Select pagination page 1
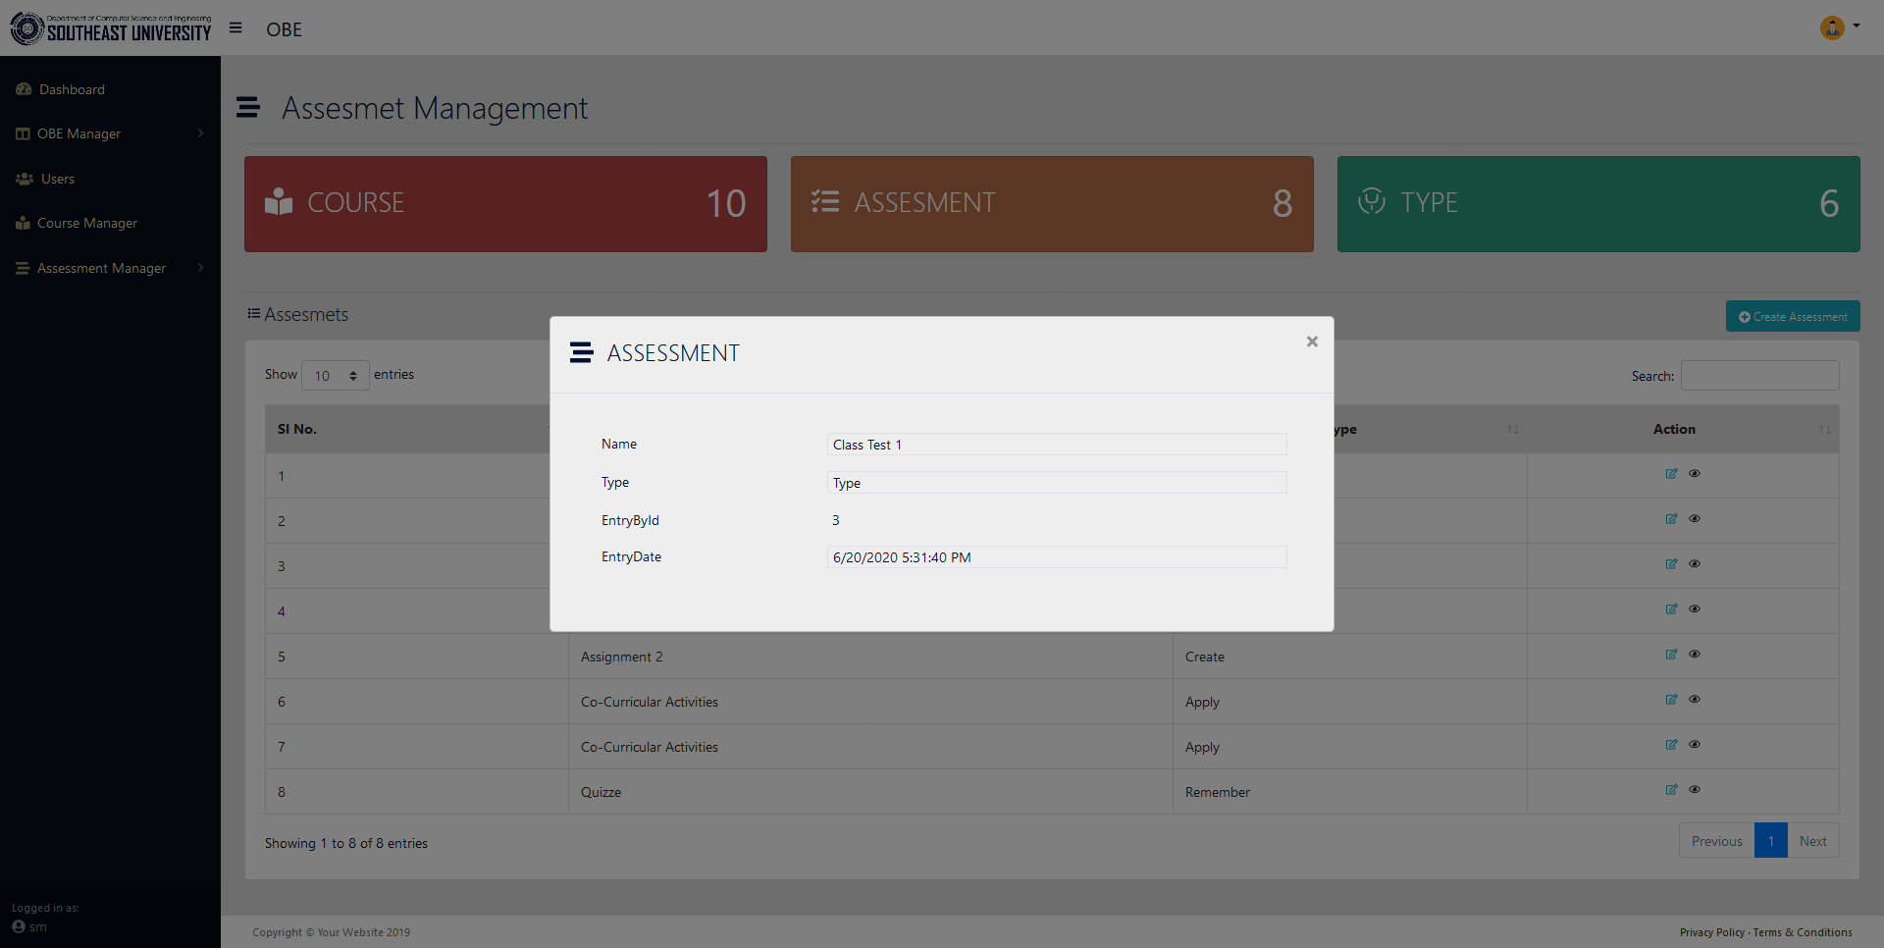This screenshot has height=948, width=1884. pyautogui.click(x=1771, y=841)
